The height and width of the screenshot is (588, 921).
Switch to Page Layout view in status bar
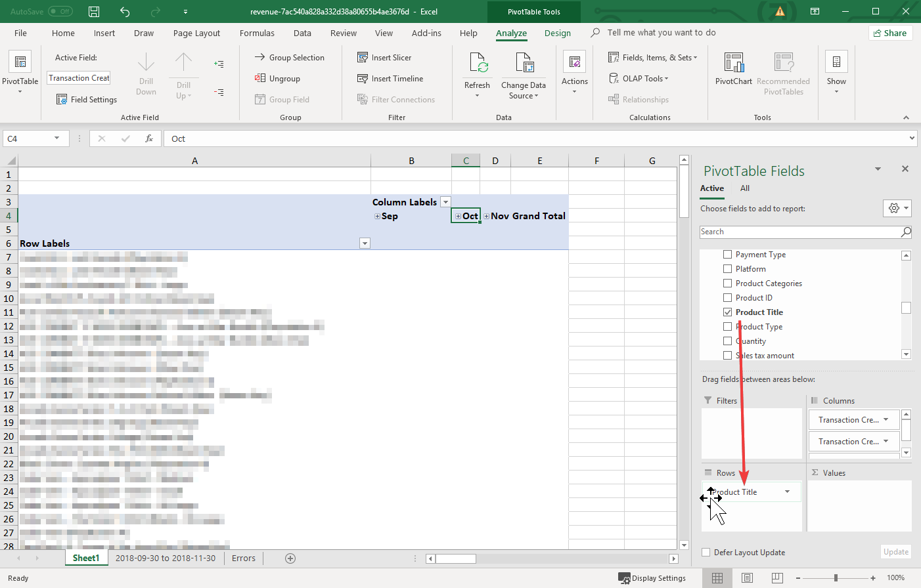747,578
